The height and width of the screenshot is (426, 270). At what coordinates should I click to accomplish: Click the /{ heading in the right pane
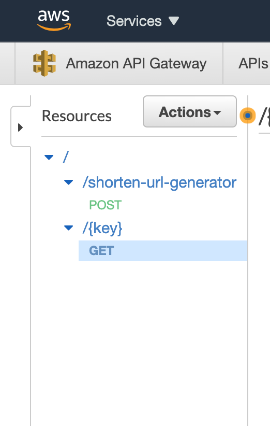[x=265, y=116]
